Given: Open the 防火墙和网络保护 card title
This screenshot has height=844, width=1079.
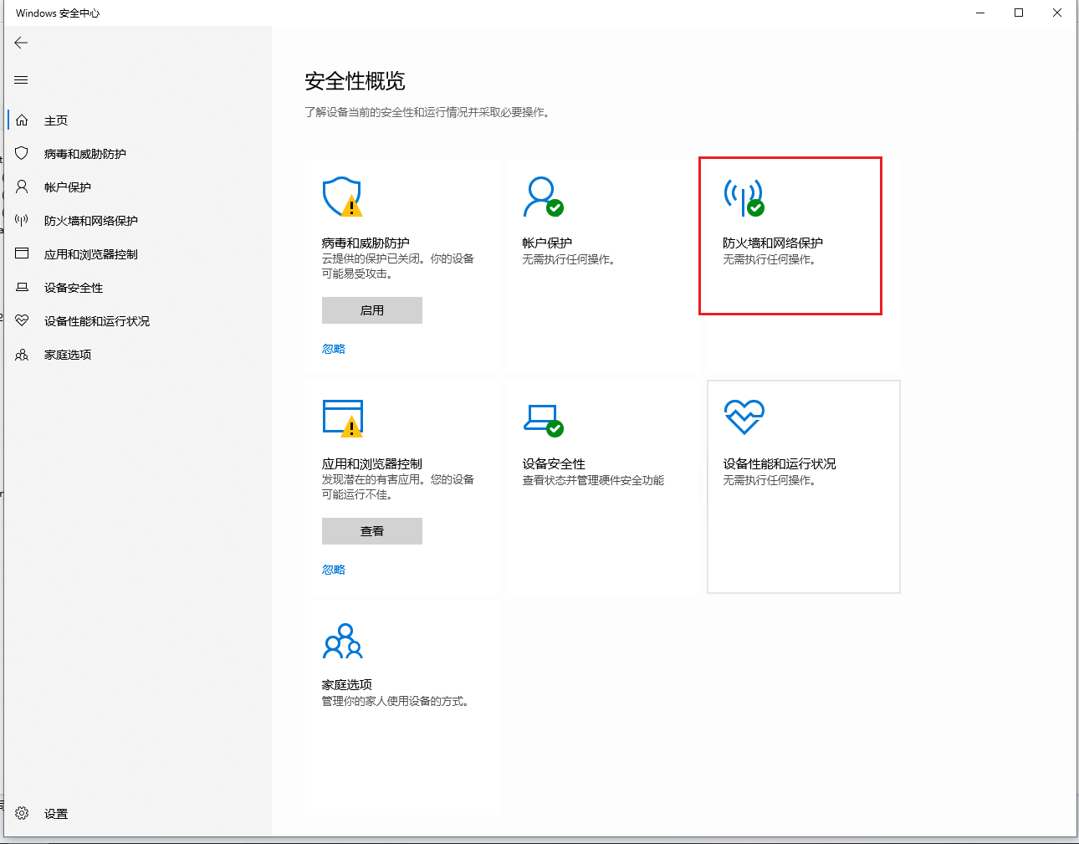Looking at the screenshot, I should 773,243.
